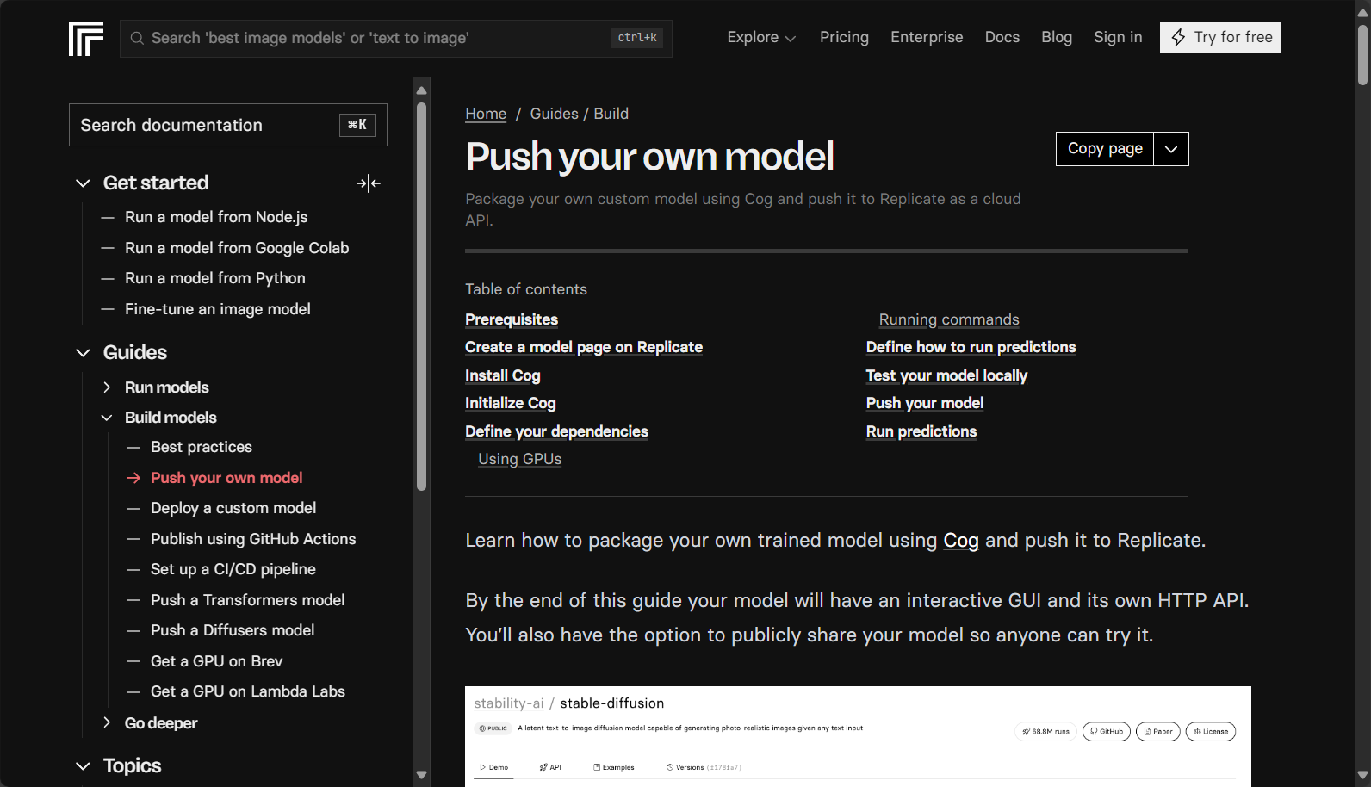Jump to Define your dependencies section
Screen dimensions: 1371x787
pyautogui.click(x=556, y=431)
